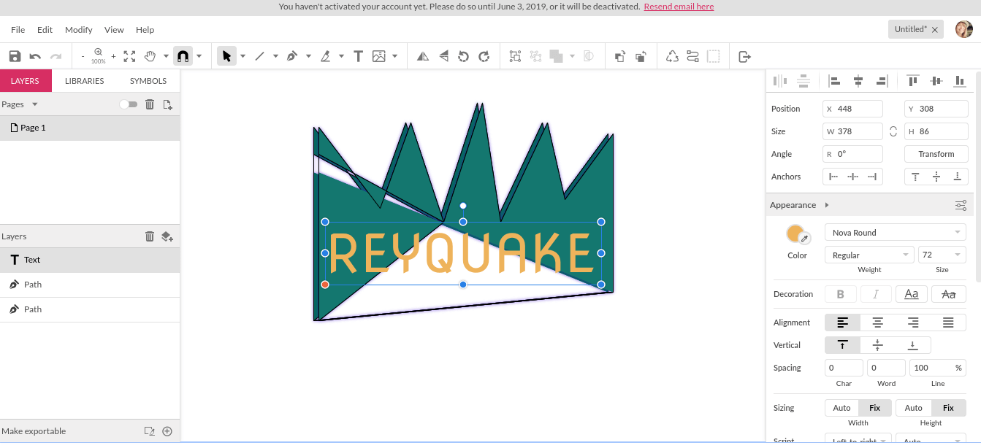This screenshot has height=448, width=981.
Task: Select the Line tool
Action: (x=259, y=56)
